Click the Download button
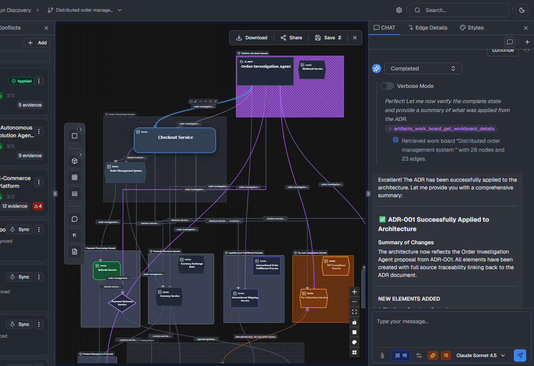Image resolution: width=534 pixels, height=366 pixels. [x=252, y=38]
